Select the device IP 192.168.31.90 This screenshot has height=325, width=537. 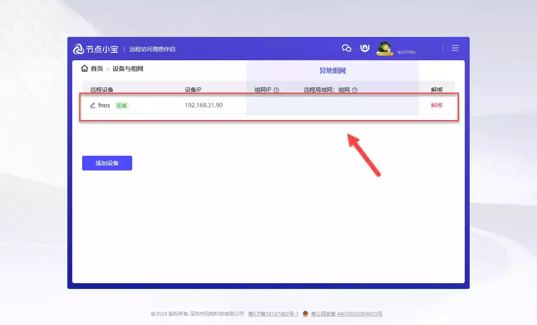click(204, 105)
